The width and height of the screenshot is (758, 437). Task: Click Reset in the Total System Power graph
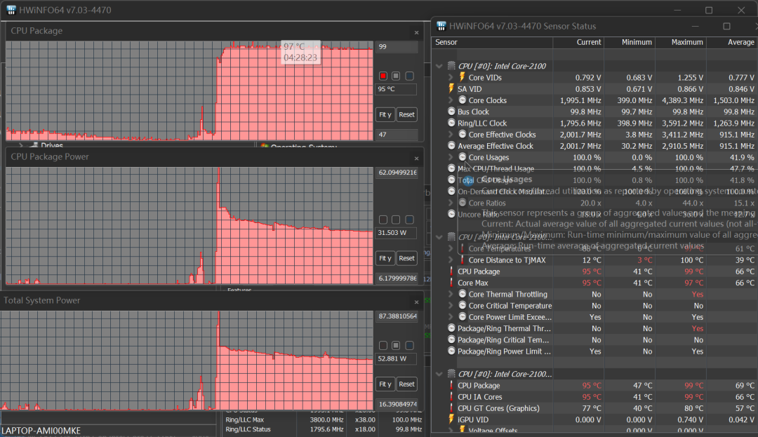tap(406, 384)
